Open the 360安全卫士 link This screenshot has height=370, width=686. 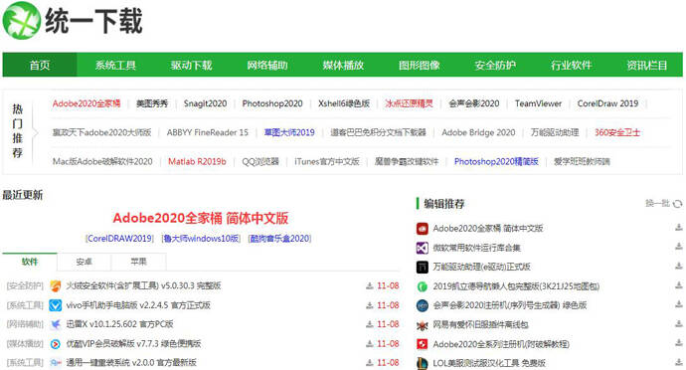point(617,132)
